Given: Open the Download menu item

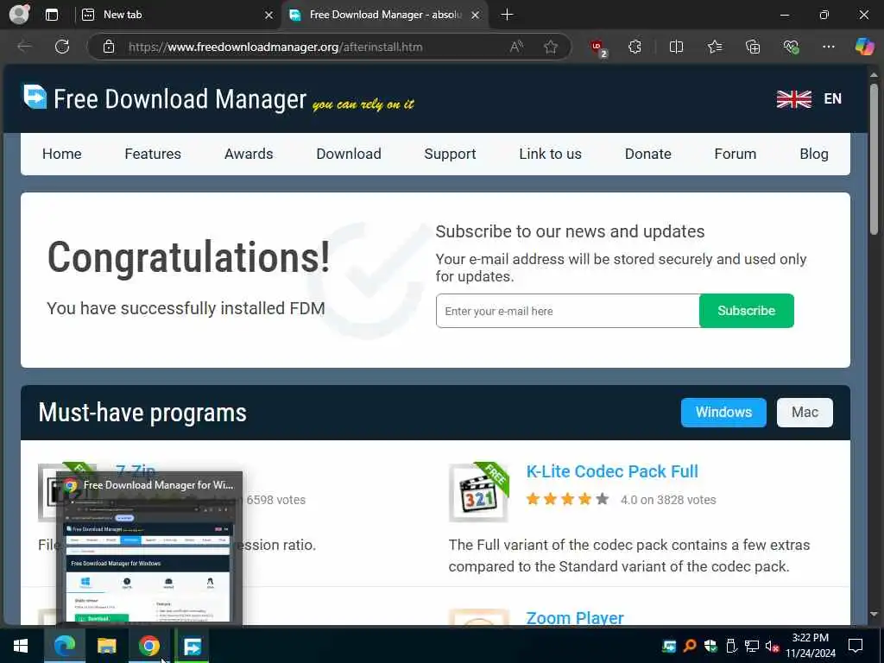Looking at the screenshot, I should [x=349, y=154].
